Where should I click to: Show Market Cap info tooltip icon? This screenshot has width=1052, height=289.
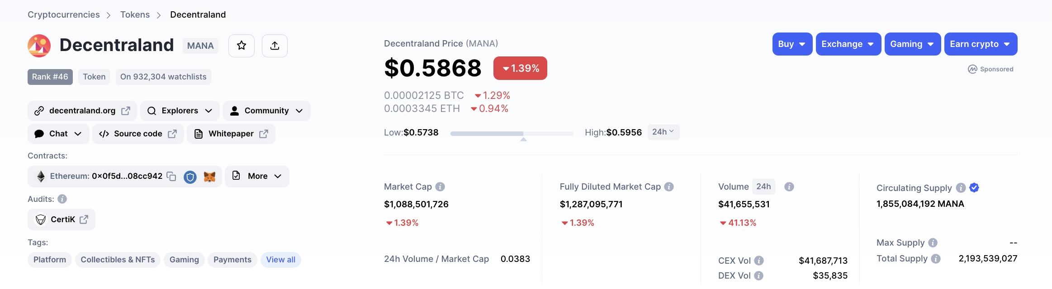click(440, 186)
